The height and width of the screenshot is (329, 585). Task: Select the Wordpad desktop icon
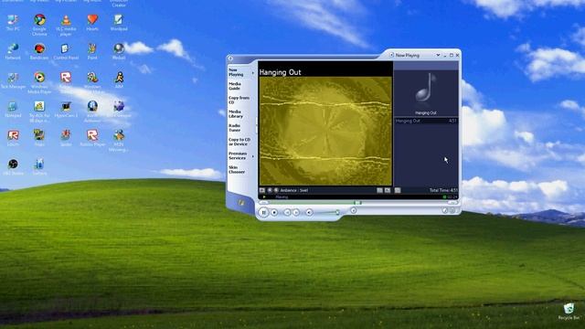click(119, 22)
